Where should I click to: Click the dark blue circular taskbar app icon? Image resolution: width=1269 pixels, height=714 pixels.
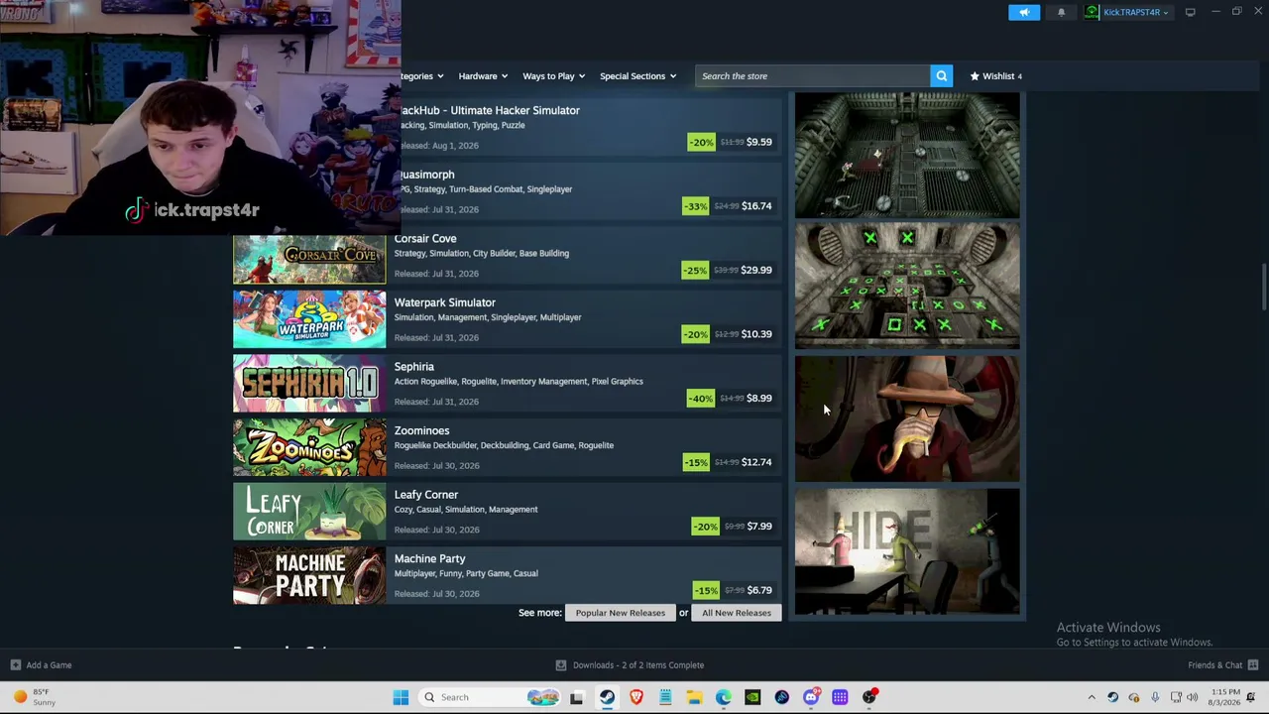click(x=782, y=697)
